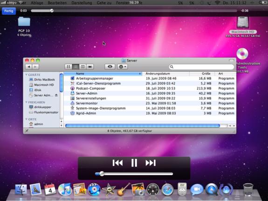Click the Finder search field
This screenshot has width=268, height=201.
click(201, 67)
